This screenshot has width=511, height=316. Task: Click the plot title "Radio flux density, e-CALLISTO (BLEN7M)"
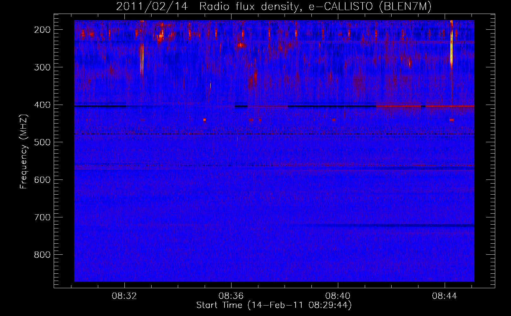click(315, 7)
